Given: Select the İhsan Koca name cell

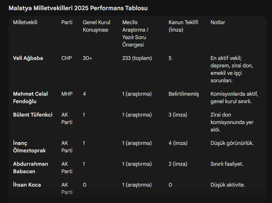Looking at the screenshot, I should pos(27,185).
